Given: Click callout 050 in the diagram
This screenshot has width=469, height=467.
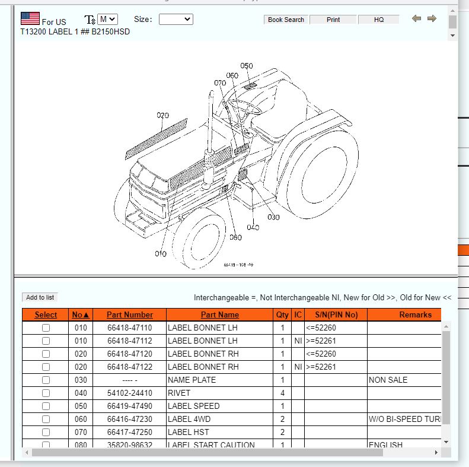Looking at the screenshot, I should click(247, 66).
